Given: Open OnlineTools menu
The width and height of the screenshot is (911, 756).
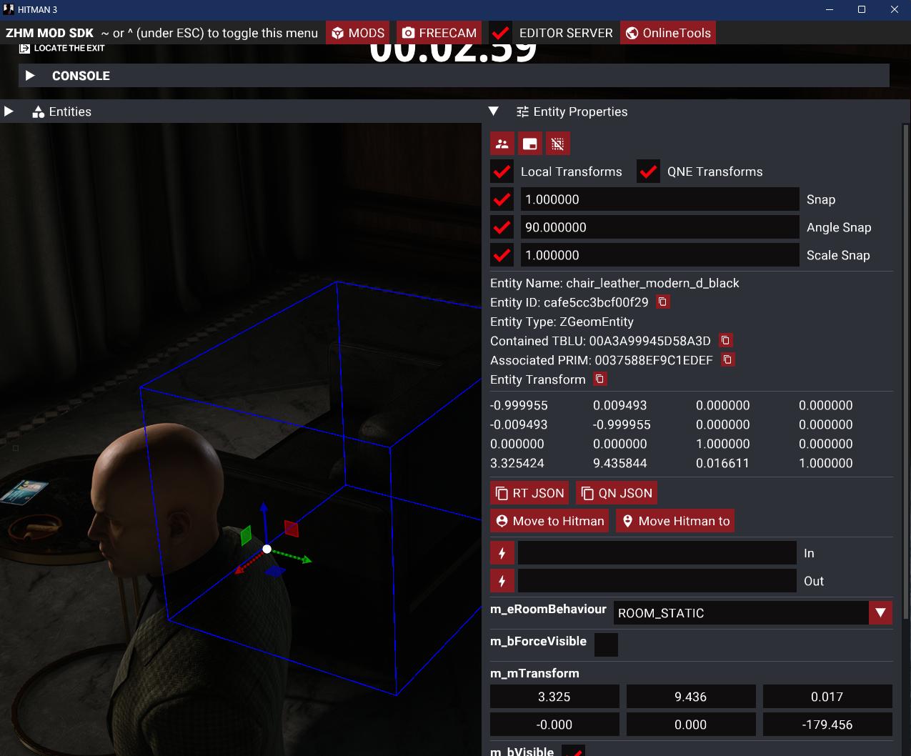Looking at the screenshot, I should (668, 33).
